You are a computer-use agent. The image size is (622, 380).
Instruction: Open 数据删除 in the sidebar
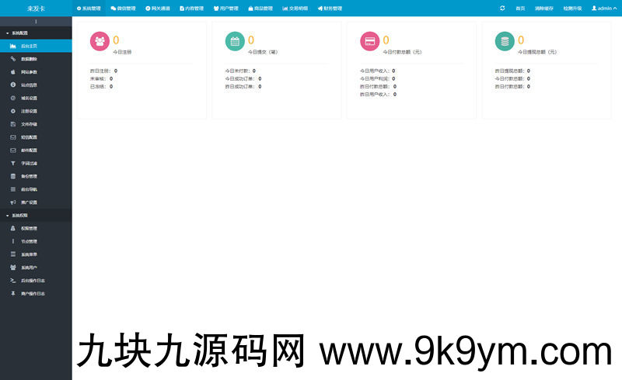28,59
